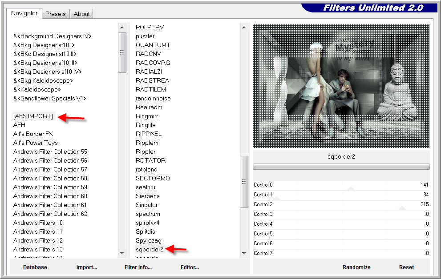
Task: Select Alf's Power Toys category
Action: tap(35, 143)
